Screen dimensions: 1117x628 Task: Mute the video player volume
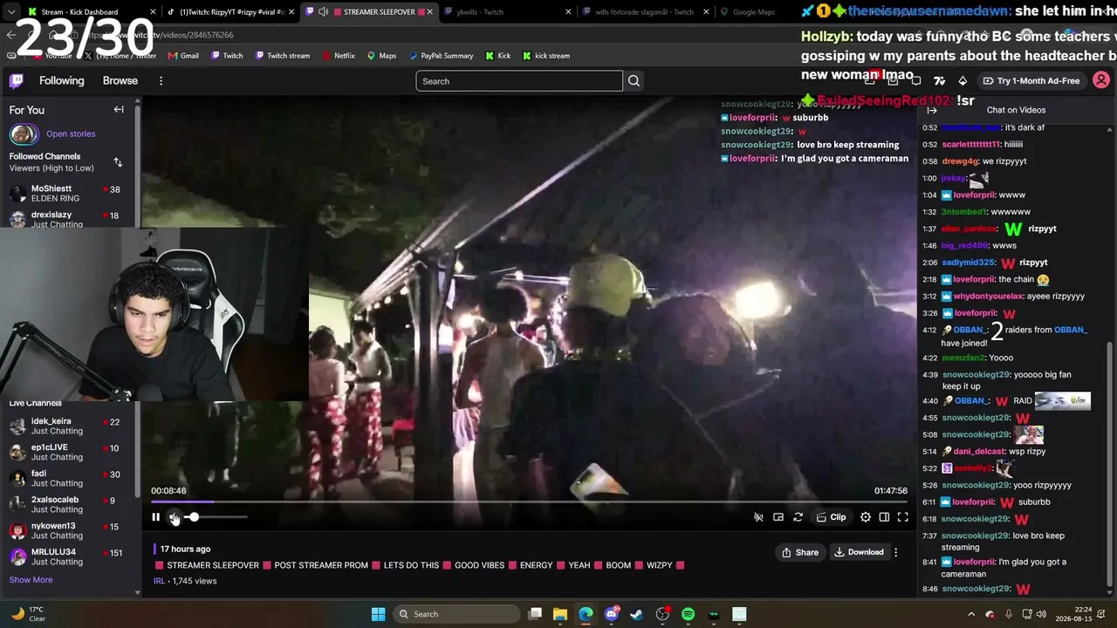click(175, 517)
